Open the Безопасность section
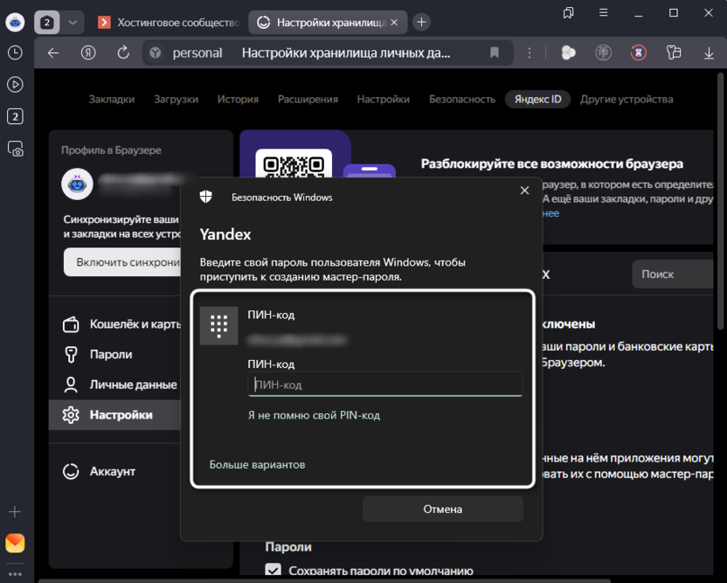727x583 pixels. point(462,100)
